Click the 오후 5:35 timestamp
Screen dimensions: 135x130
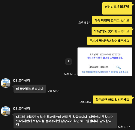click(x=70, y=74)
